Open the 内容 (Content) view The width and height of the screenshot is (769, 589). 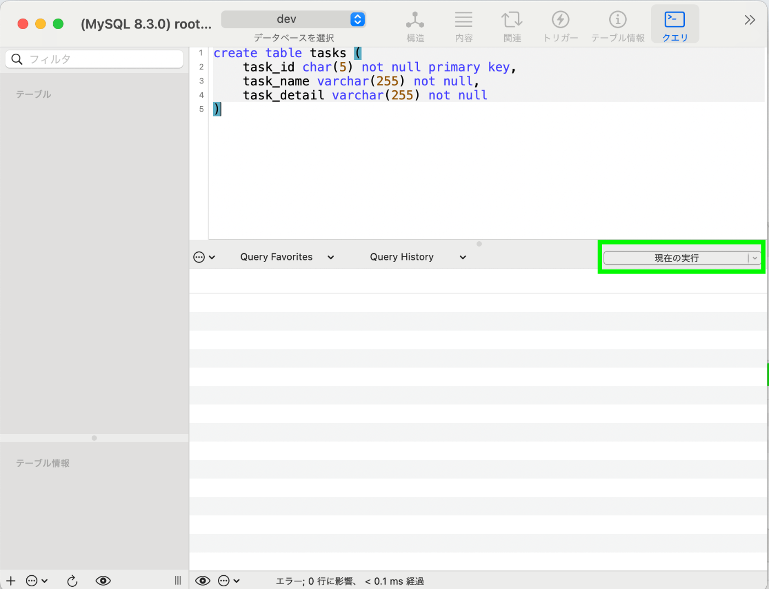(x=464, y=25)
